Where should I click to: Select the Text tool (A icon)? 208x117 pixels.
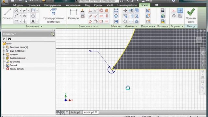[33, 21]
